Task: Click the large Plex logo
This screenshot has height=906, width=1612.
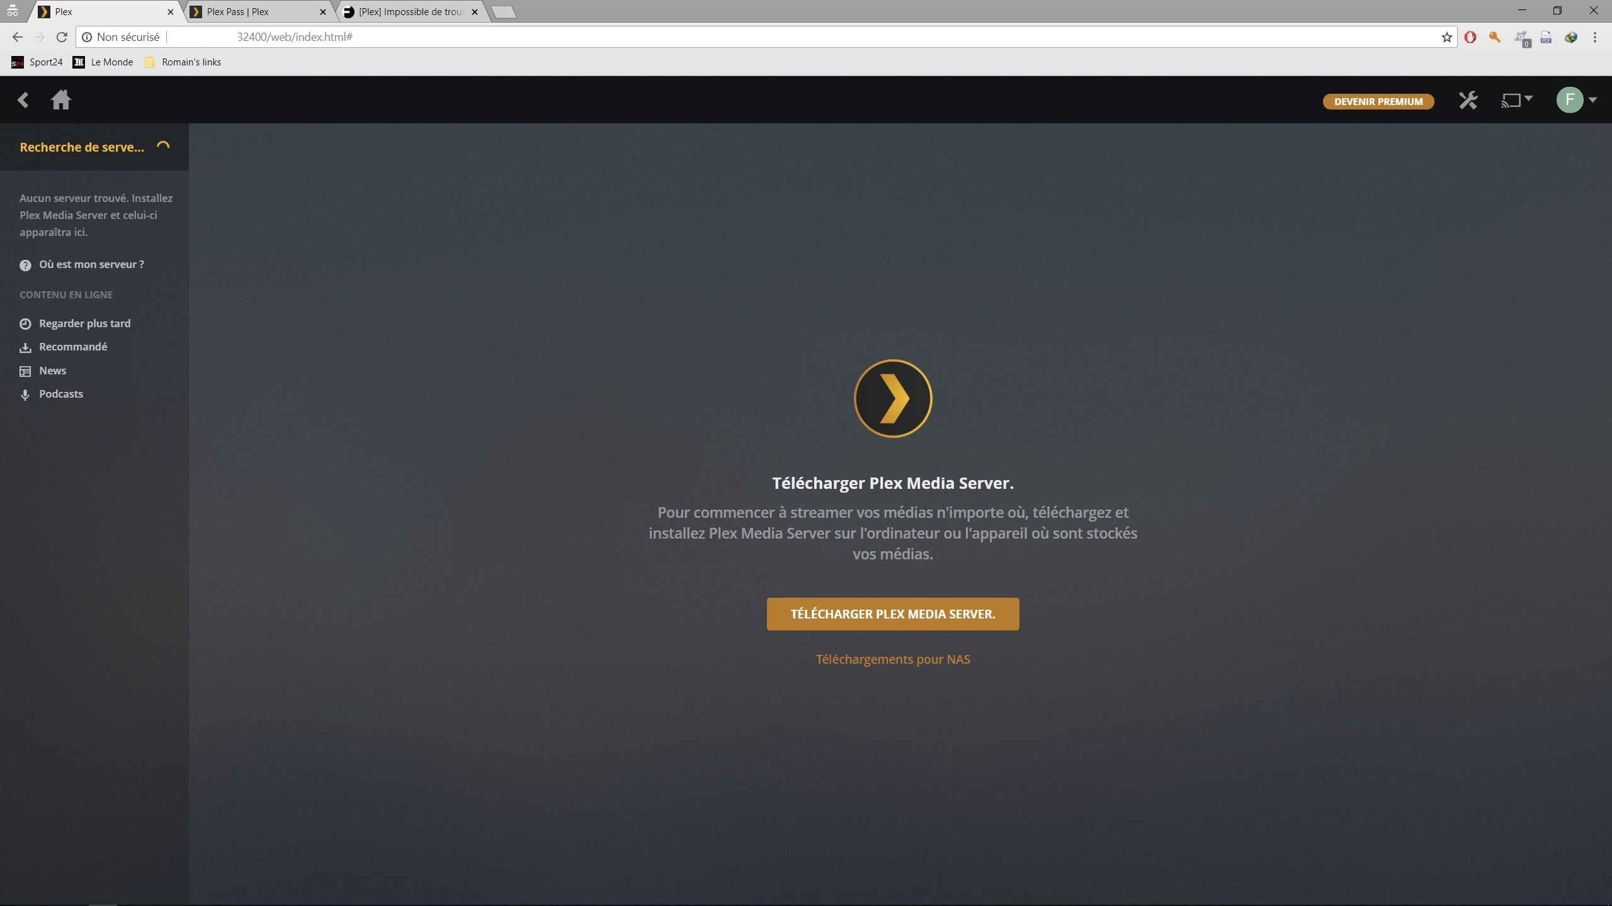Action: tap(893, 398)
